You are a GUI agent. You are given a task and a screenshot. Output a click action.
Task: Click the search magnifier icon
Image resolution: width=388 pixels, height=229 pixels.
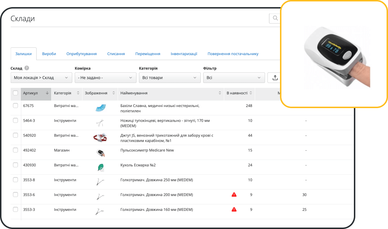click(275, 18)
